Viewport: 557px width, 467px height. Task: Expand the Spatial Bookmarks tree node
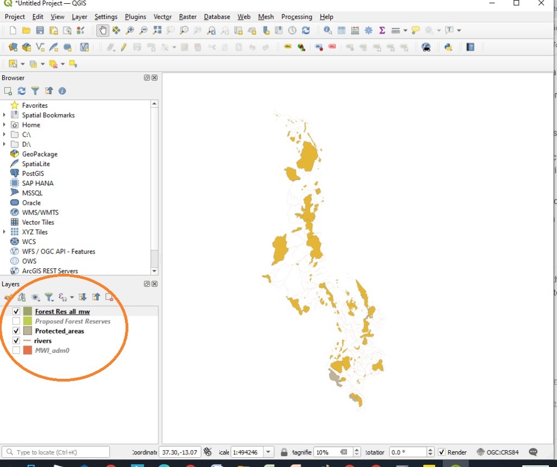coord(4,115)
